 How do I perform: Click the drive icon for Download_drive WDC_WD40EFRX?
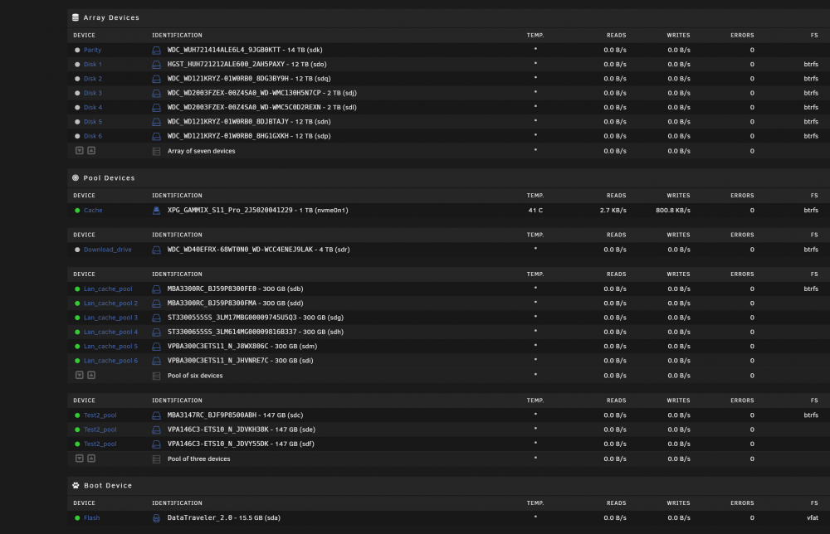[156, 250]
